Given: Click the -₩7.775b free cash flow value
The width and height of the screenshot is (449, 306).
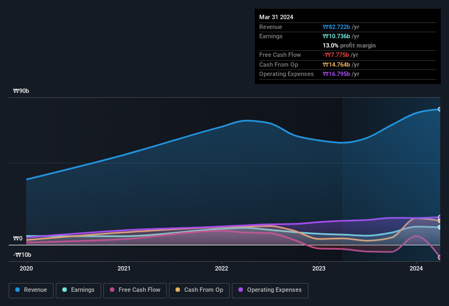Looking at the screenshot, I should click(336, 55).
